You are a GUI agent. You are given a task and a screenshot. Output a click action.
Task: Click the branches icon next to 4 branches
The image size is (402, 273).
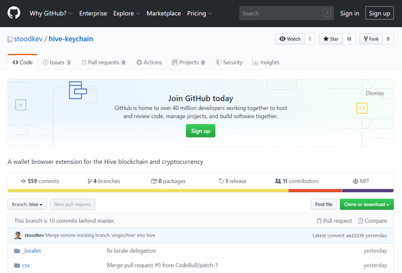[x=89, y=181]
